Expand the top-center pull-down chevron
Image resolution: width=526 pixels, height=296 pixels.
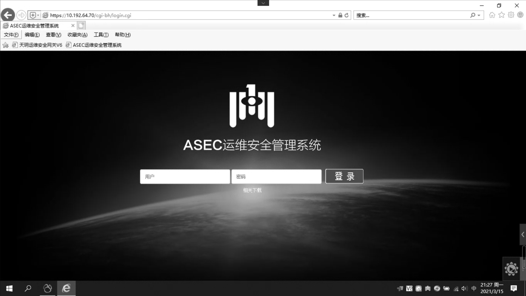263,3
